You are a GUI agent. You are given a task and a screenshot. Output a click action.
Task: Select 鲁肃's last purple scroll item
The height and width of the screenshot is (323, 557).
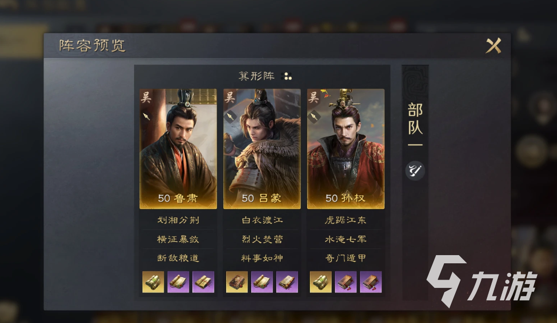203,282
